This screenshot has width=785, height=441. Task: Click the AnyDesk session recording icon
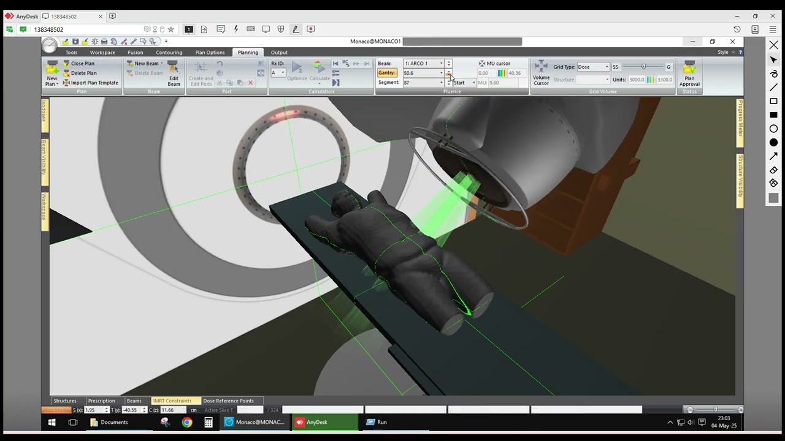coord(311,29)
